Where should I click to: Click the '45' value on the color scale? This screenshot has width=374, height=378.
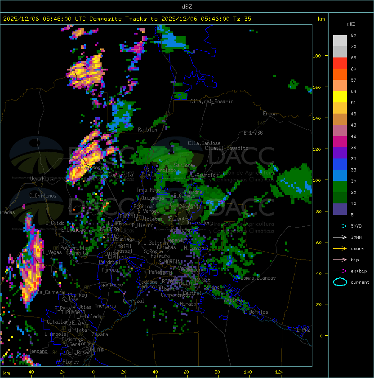pos(353,125)
